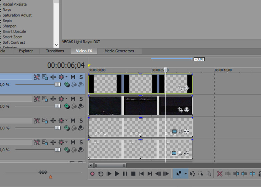
Task: Open generated media properties on fourth track clip
Action: (174, 153)
